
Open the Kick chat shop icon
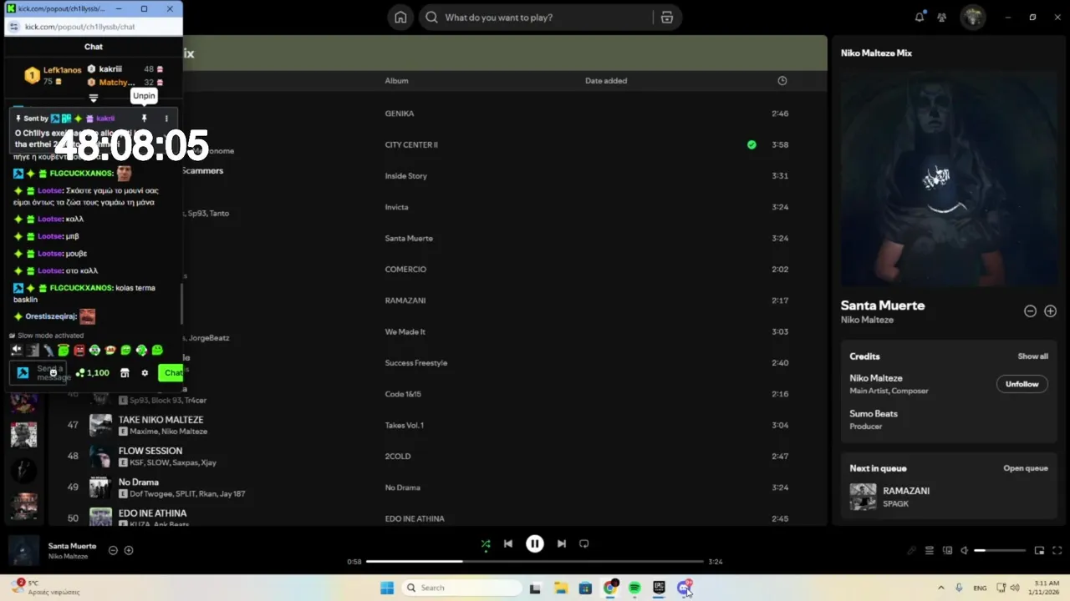(125, 373)
